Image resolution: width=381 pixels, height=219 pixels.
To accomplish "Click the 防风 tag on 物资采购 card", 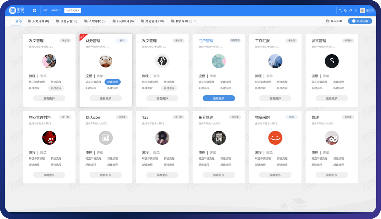I will coord(291,117).
